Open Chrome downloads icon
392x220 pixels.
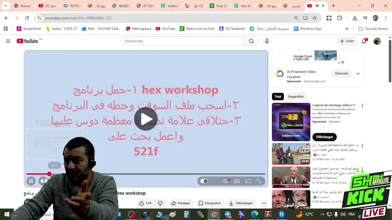(x=355, y=18)
